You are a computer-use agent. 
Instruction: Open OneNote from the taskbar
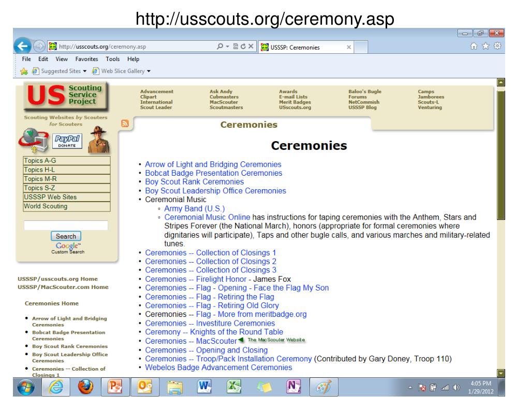click(293, 387)
